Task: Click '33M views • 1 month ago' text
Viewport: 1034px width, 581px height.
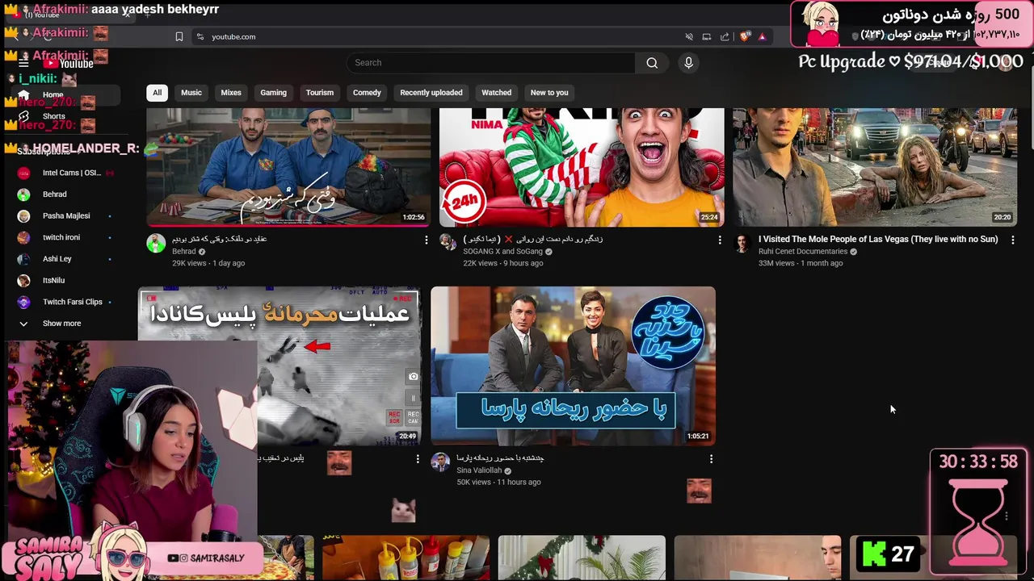Action: (801, 263)
